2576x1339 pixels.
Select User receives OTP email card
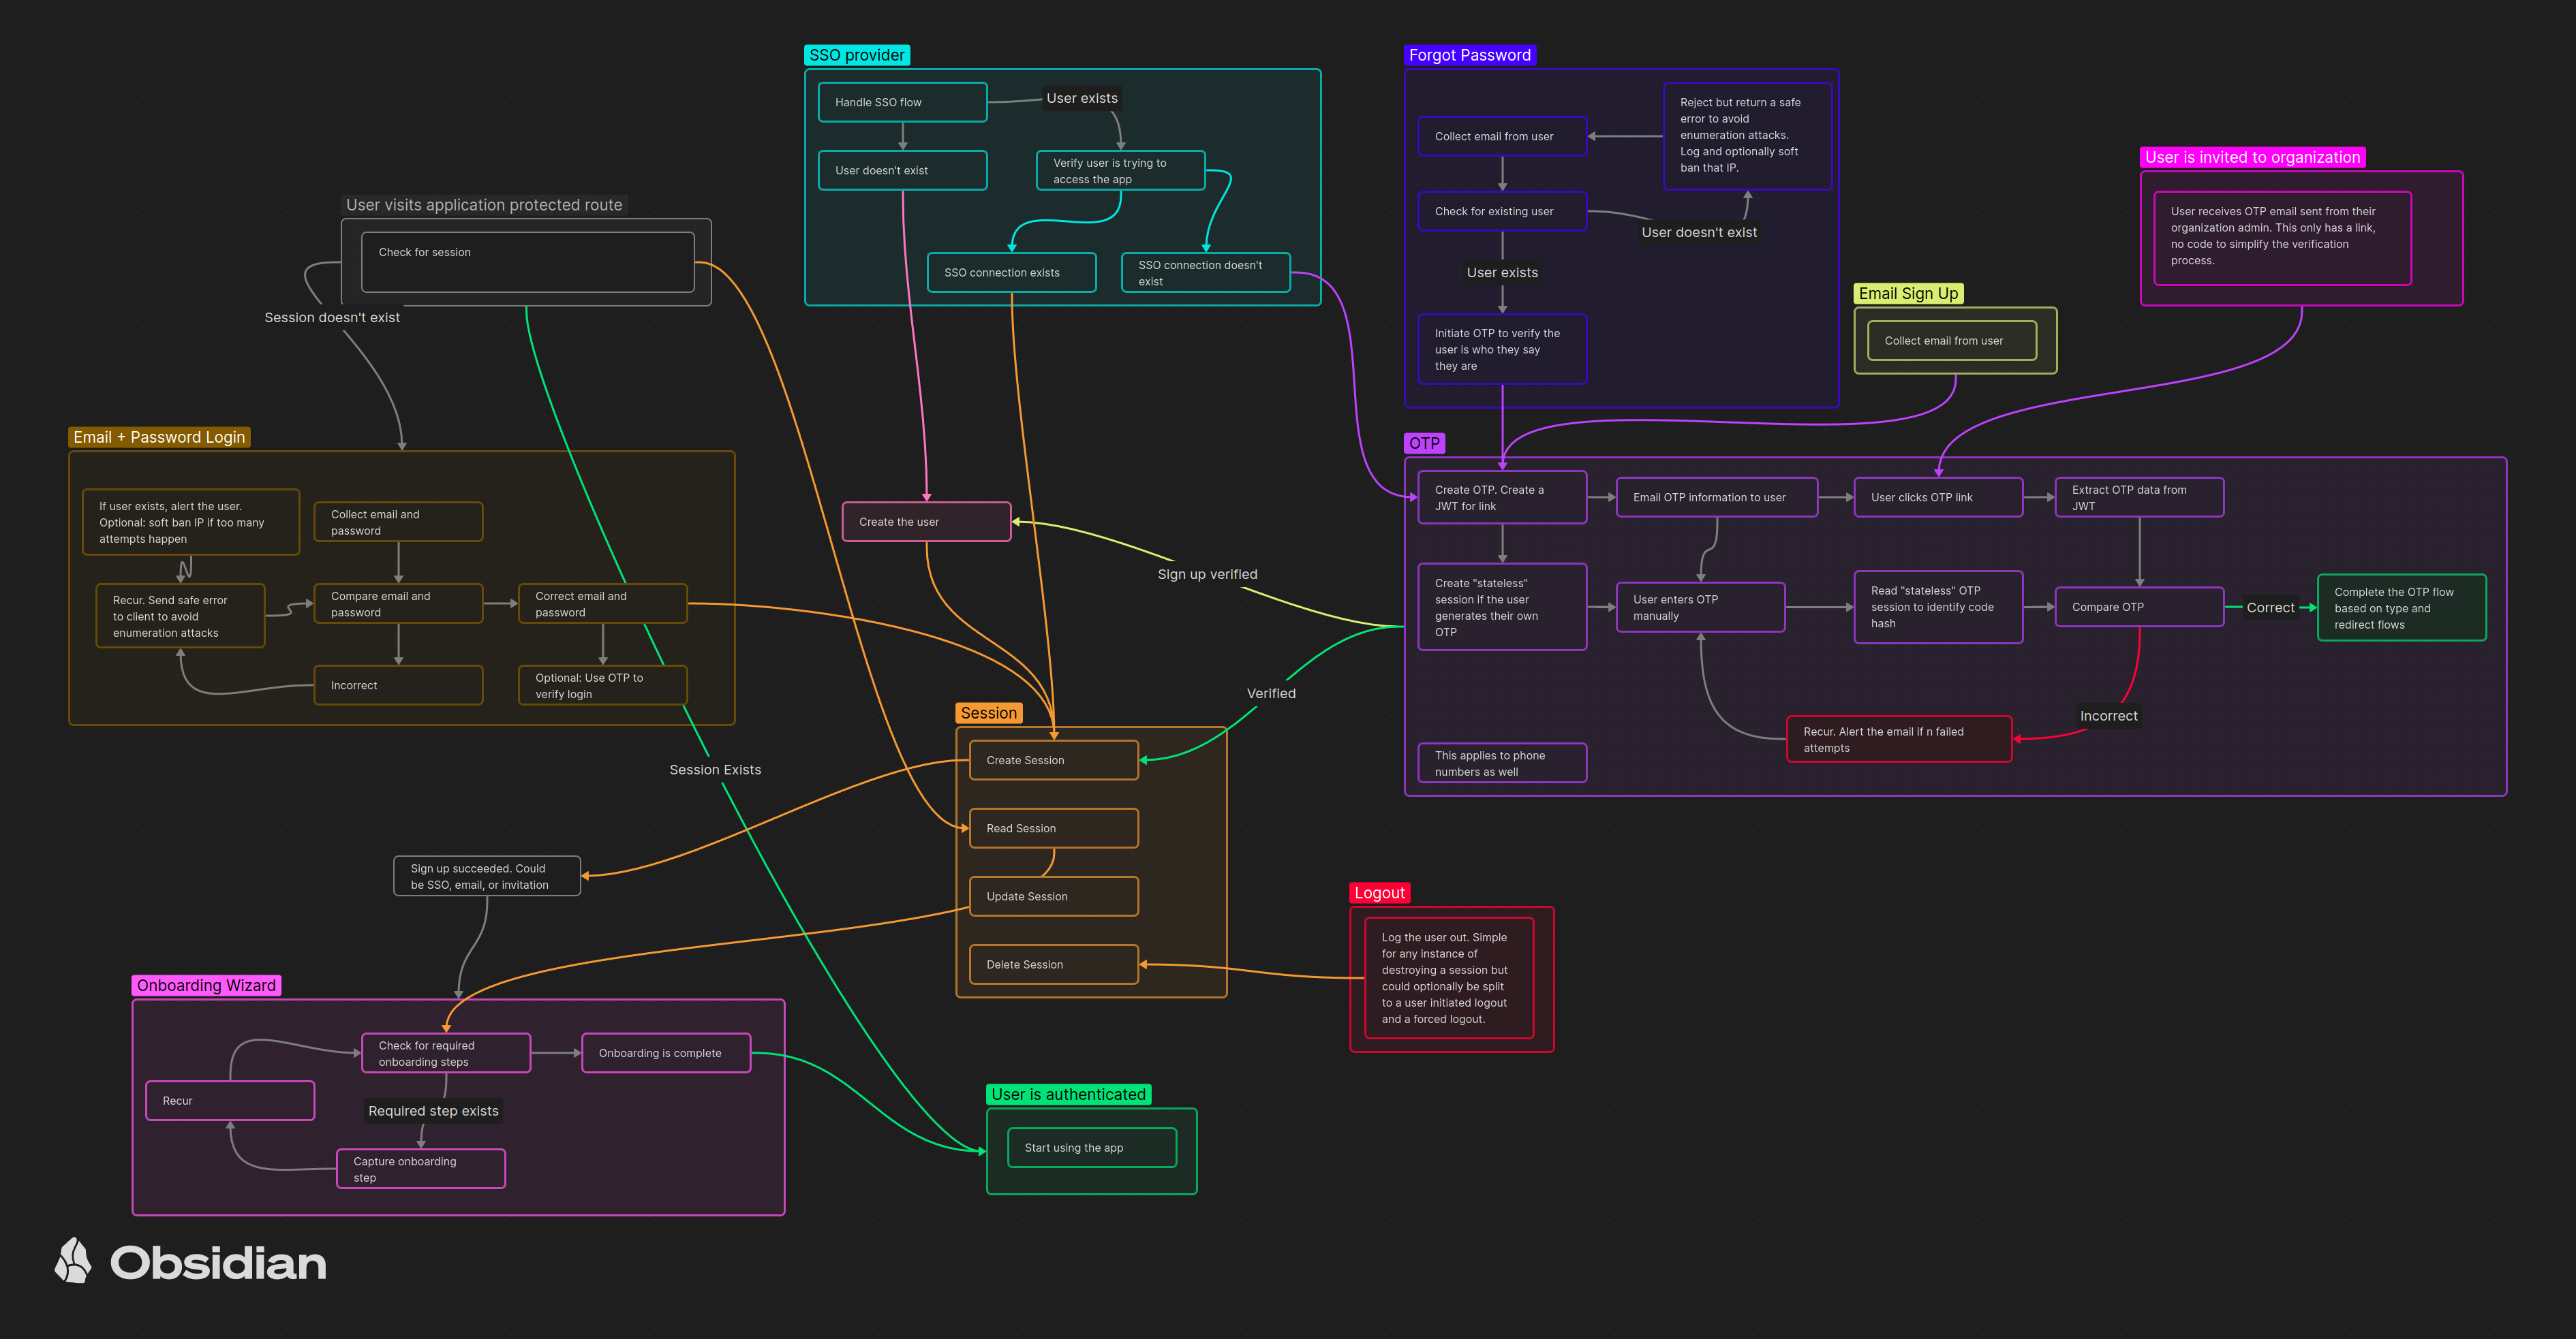[x=2282, y=238]
